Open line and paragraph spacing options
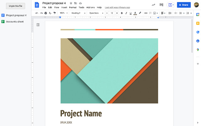The width and height of the screenshot is (201, 126). (x=170, y=13)
